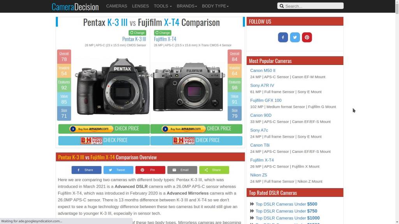Screen dimensions: 399x224
Task: Check B&H price for Fujifilm X-T4
Action: [196, 140]
